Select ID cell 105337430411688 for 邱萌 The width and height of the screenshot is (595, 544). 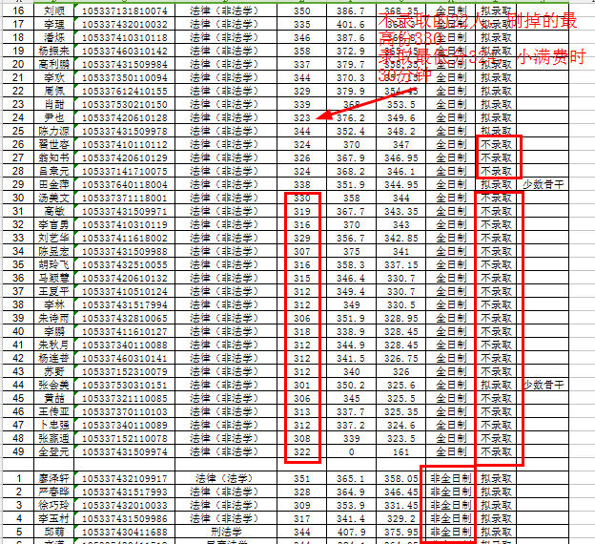click(125, 532)
